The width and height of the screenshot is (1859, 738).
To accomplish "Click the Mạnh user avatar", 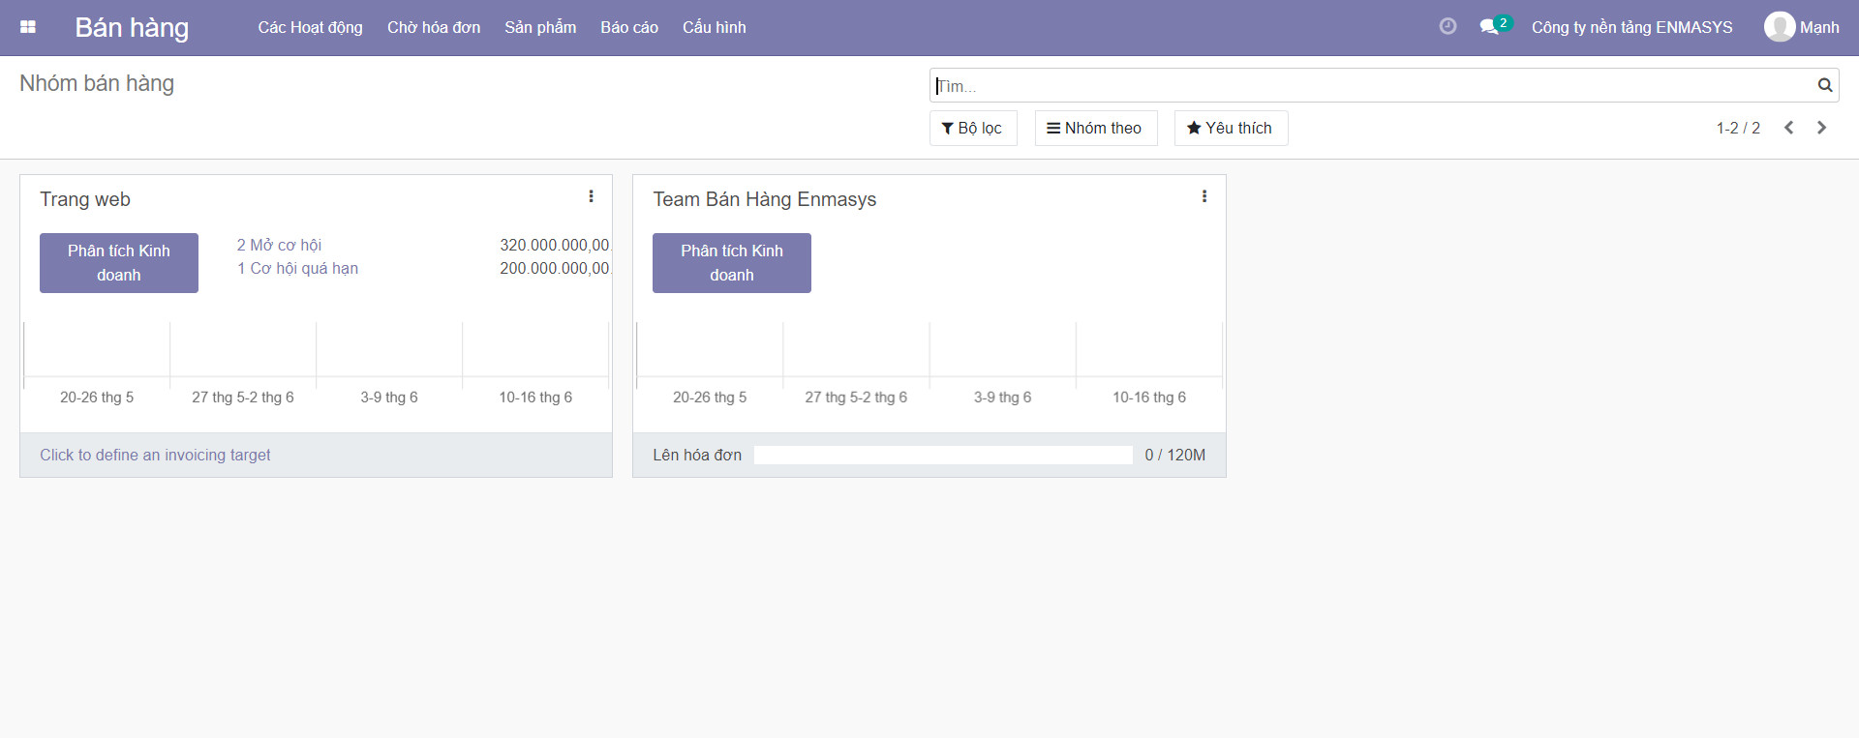I will [1779, 27].
